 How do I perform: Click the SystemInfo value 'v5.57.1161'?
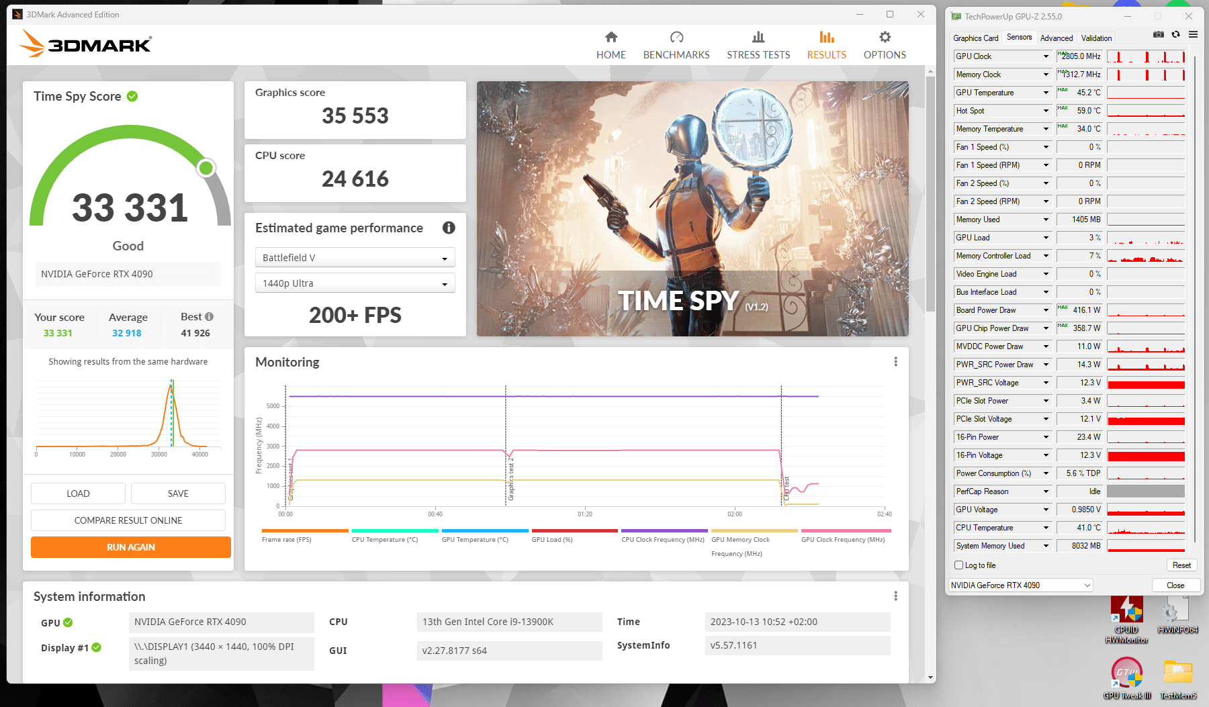pos(798,645)
